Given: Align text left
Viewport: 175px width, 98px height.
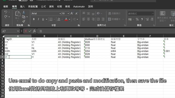Looking at the screenshot, I should point(84,19).
